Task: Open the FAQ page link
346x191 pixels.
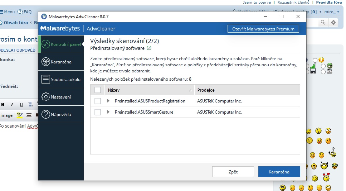Action: (x=25, y=12)
